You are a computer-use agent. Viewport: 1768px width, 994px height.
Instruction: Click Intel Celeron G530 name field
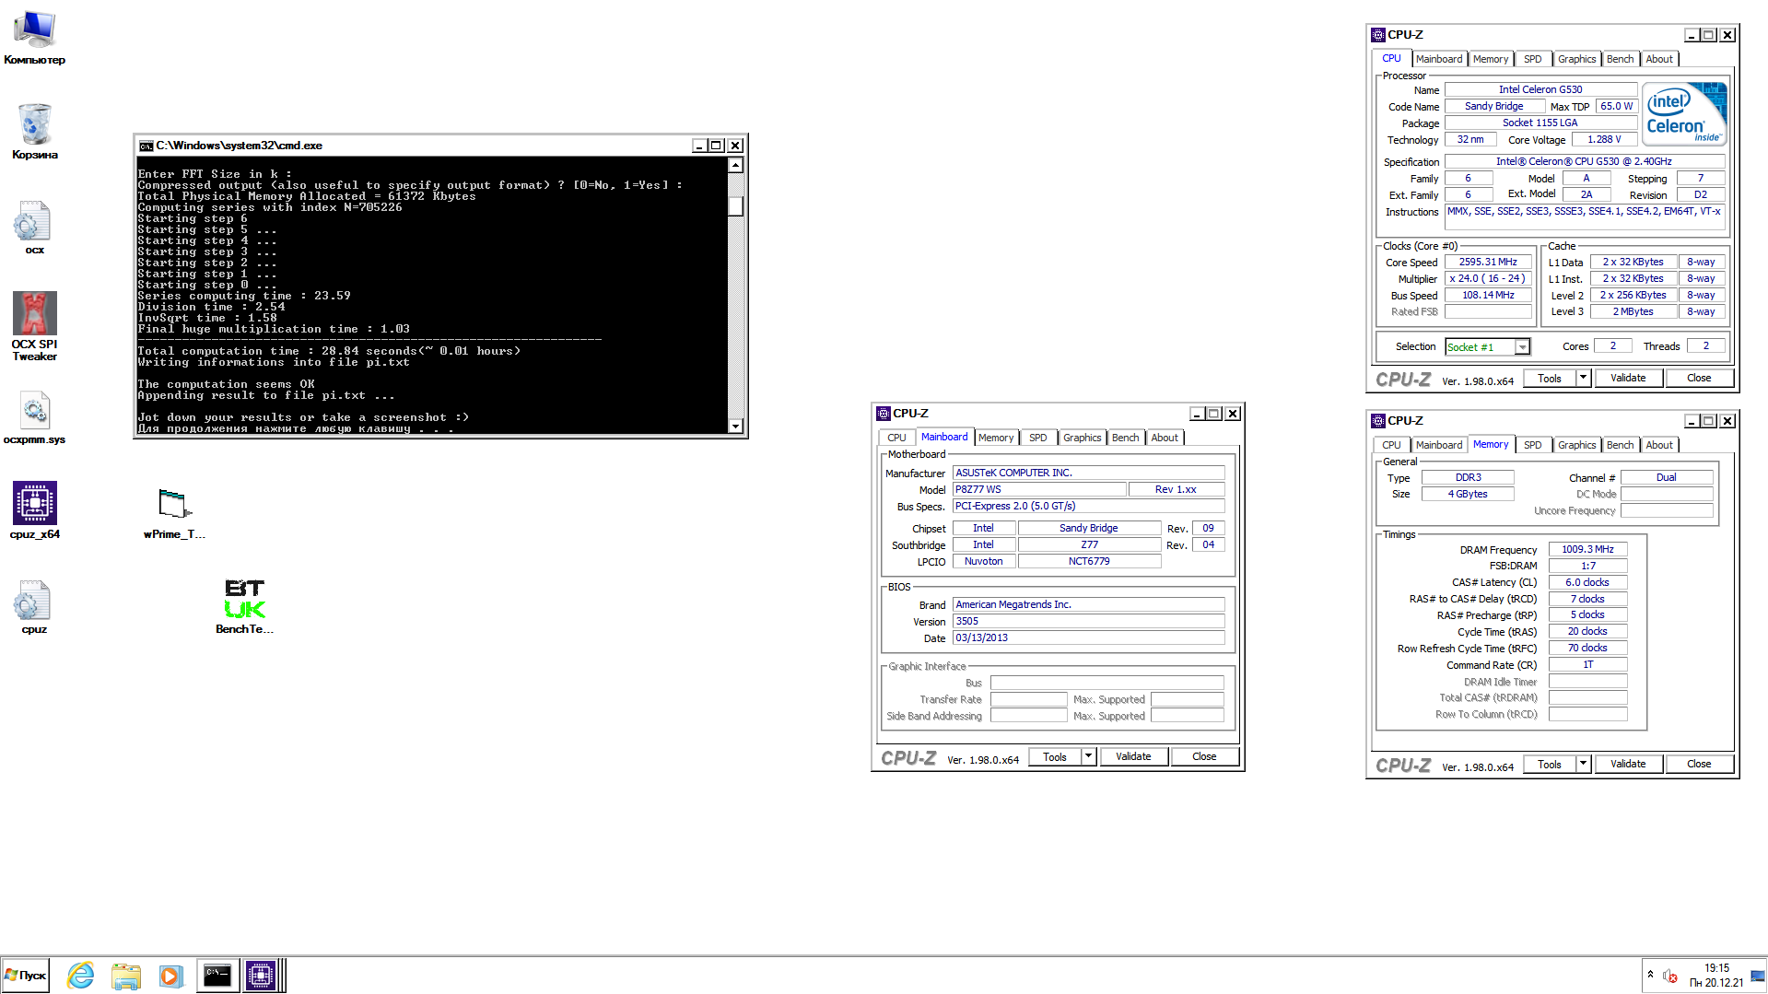pyautogui.click(x=1540, y=89)
